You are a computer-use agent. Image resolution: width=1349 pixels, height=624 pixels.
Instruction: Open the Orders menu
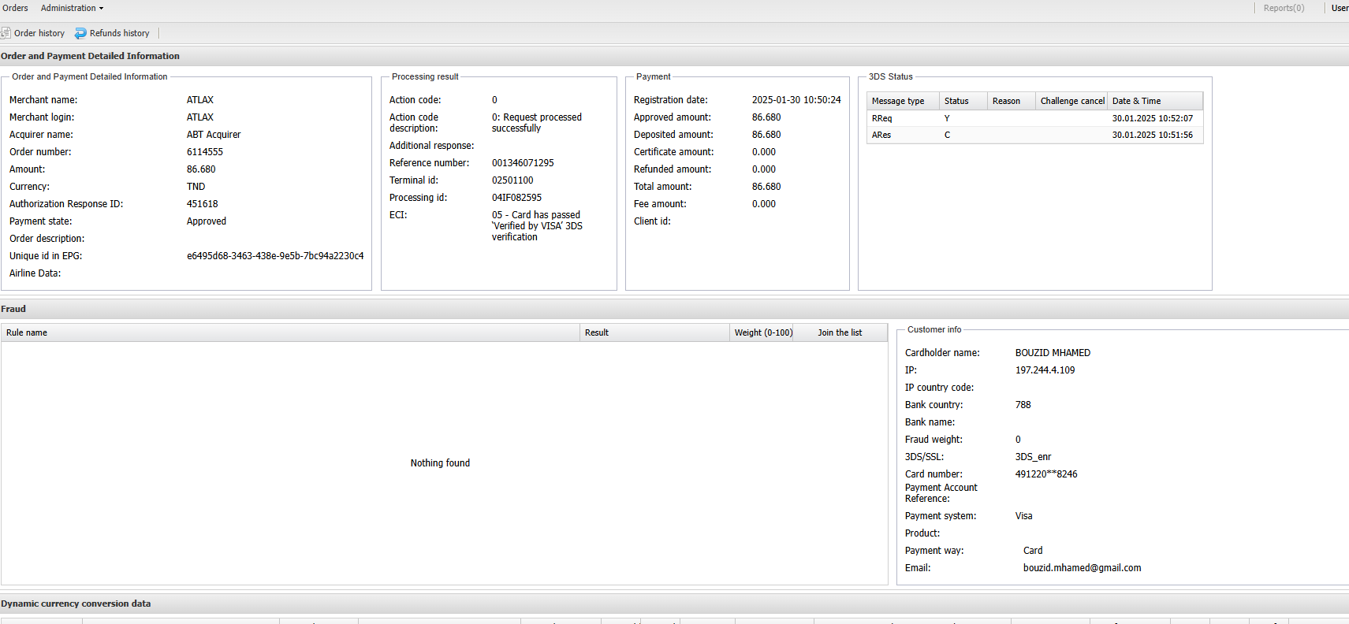[x=15, y=8]
